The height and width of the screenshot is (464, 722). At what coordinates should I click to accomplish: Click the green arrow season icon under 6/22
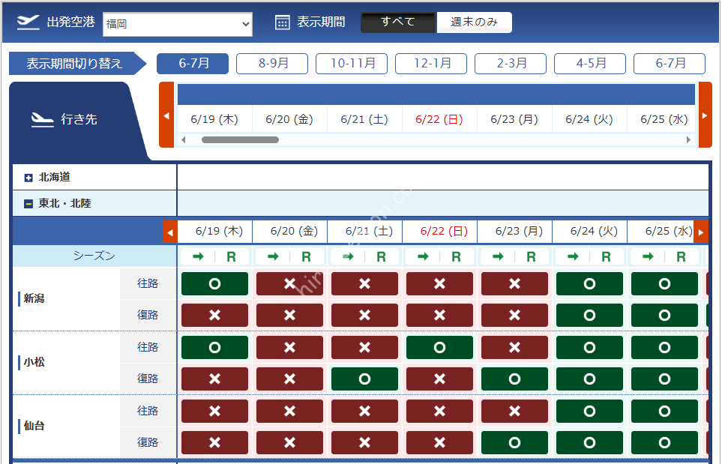pos(423,257)
